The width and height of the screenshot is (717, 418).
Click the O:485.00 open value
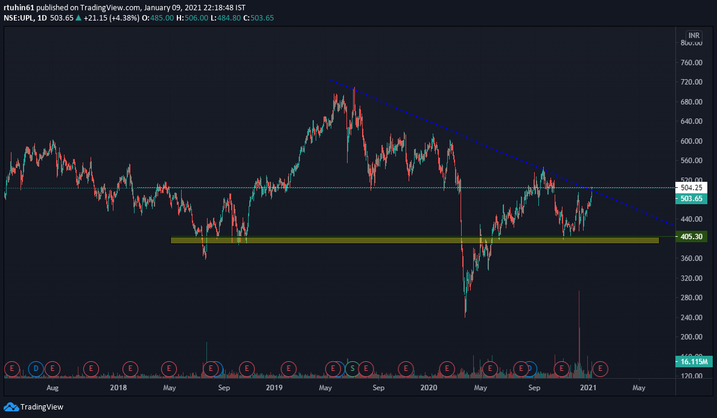156,18
